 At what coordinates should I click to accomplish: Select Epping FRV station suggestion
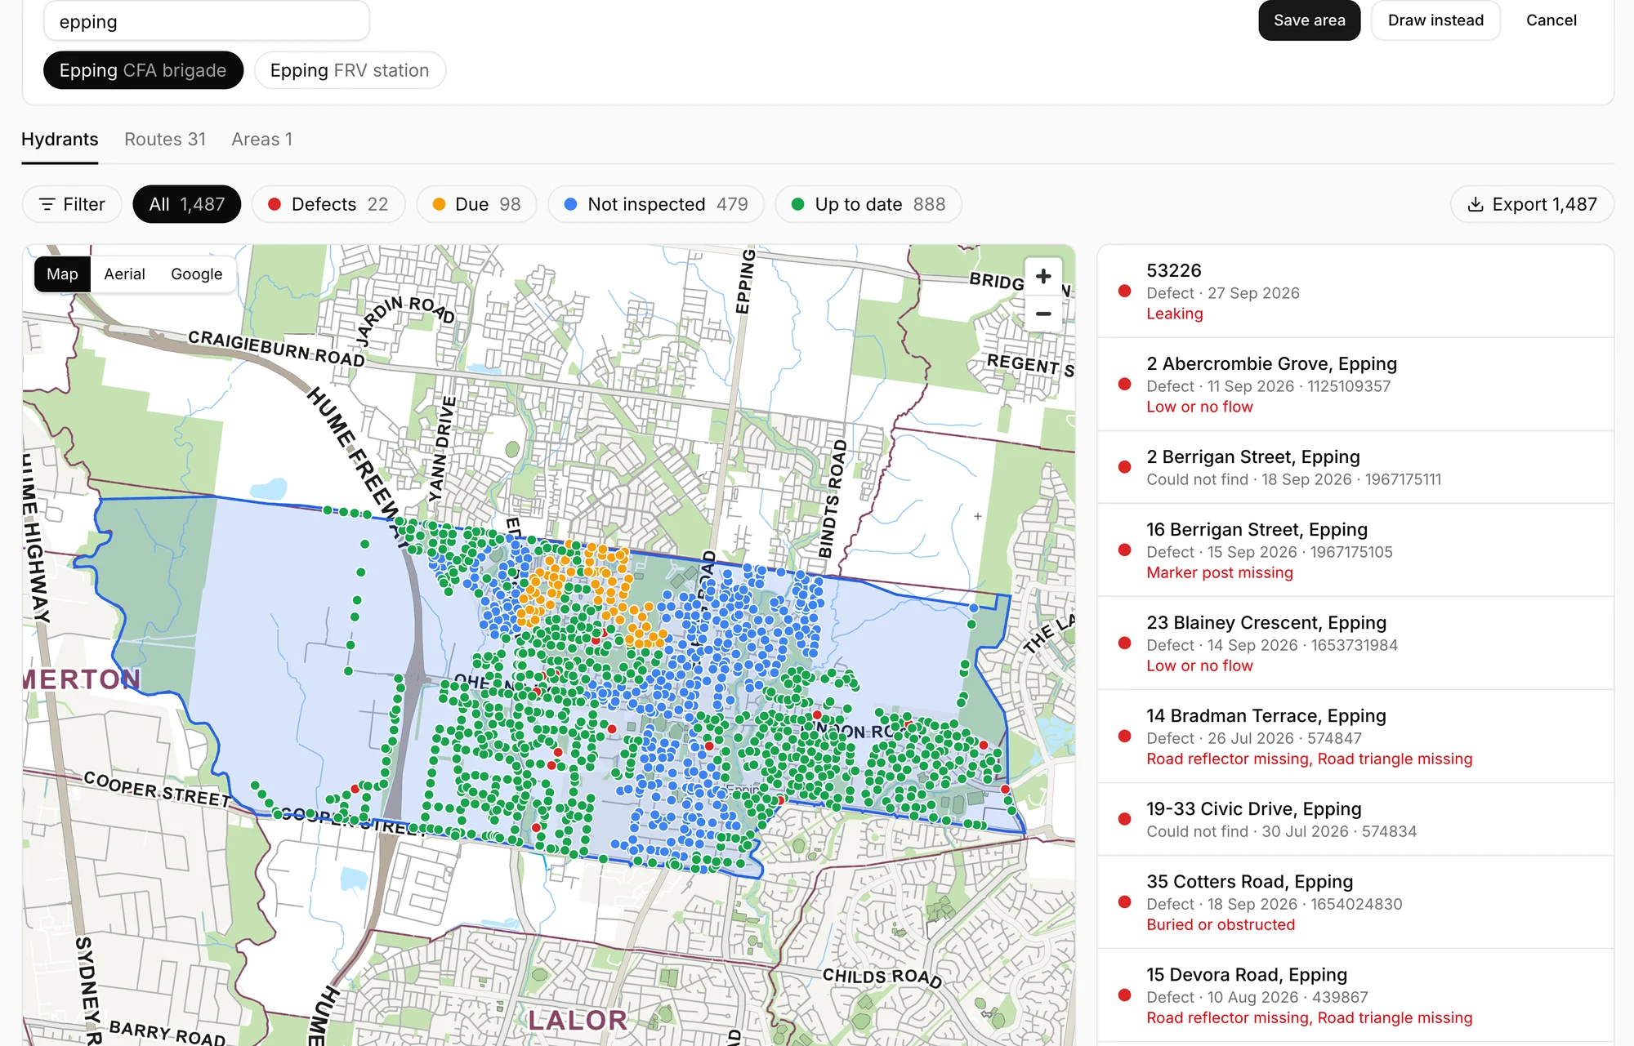tap(350, 70)
